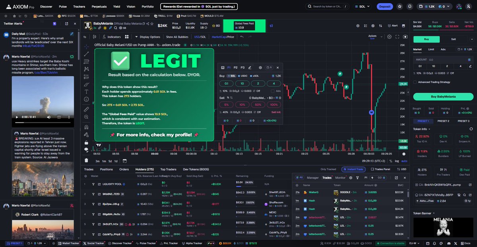Toggle the USD switch in the holders table bar

pos(402,169)
